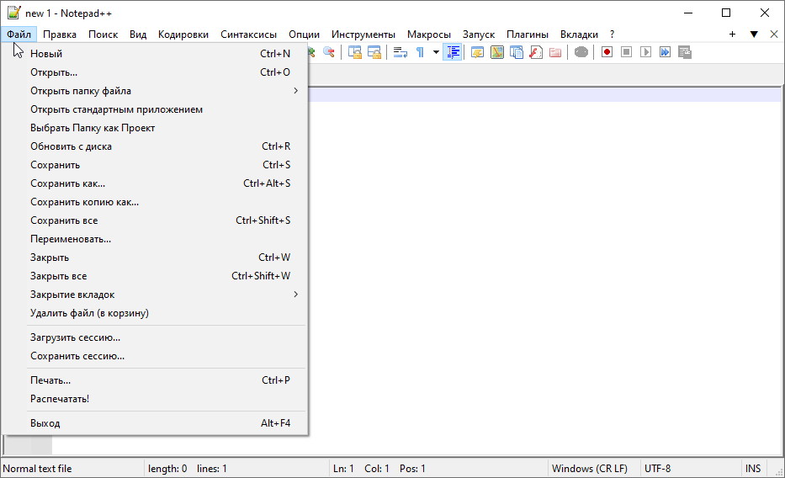Select 'Выбрать Папку как Проект' entry
Screen dimensions: 785x478
[155, 128]
